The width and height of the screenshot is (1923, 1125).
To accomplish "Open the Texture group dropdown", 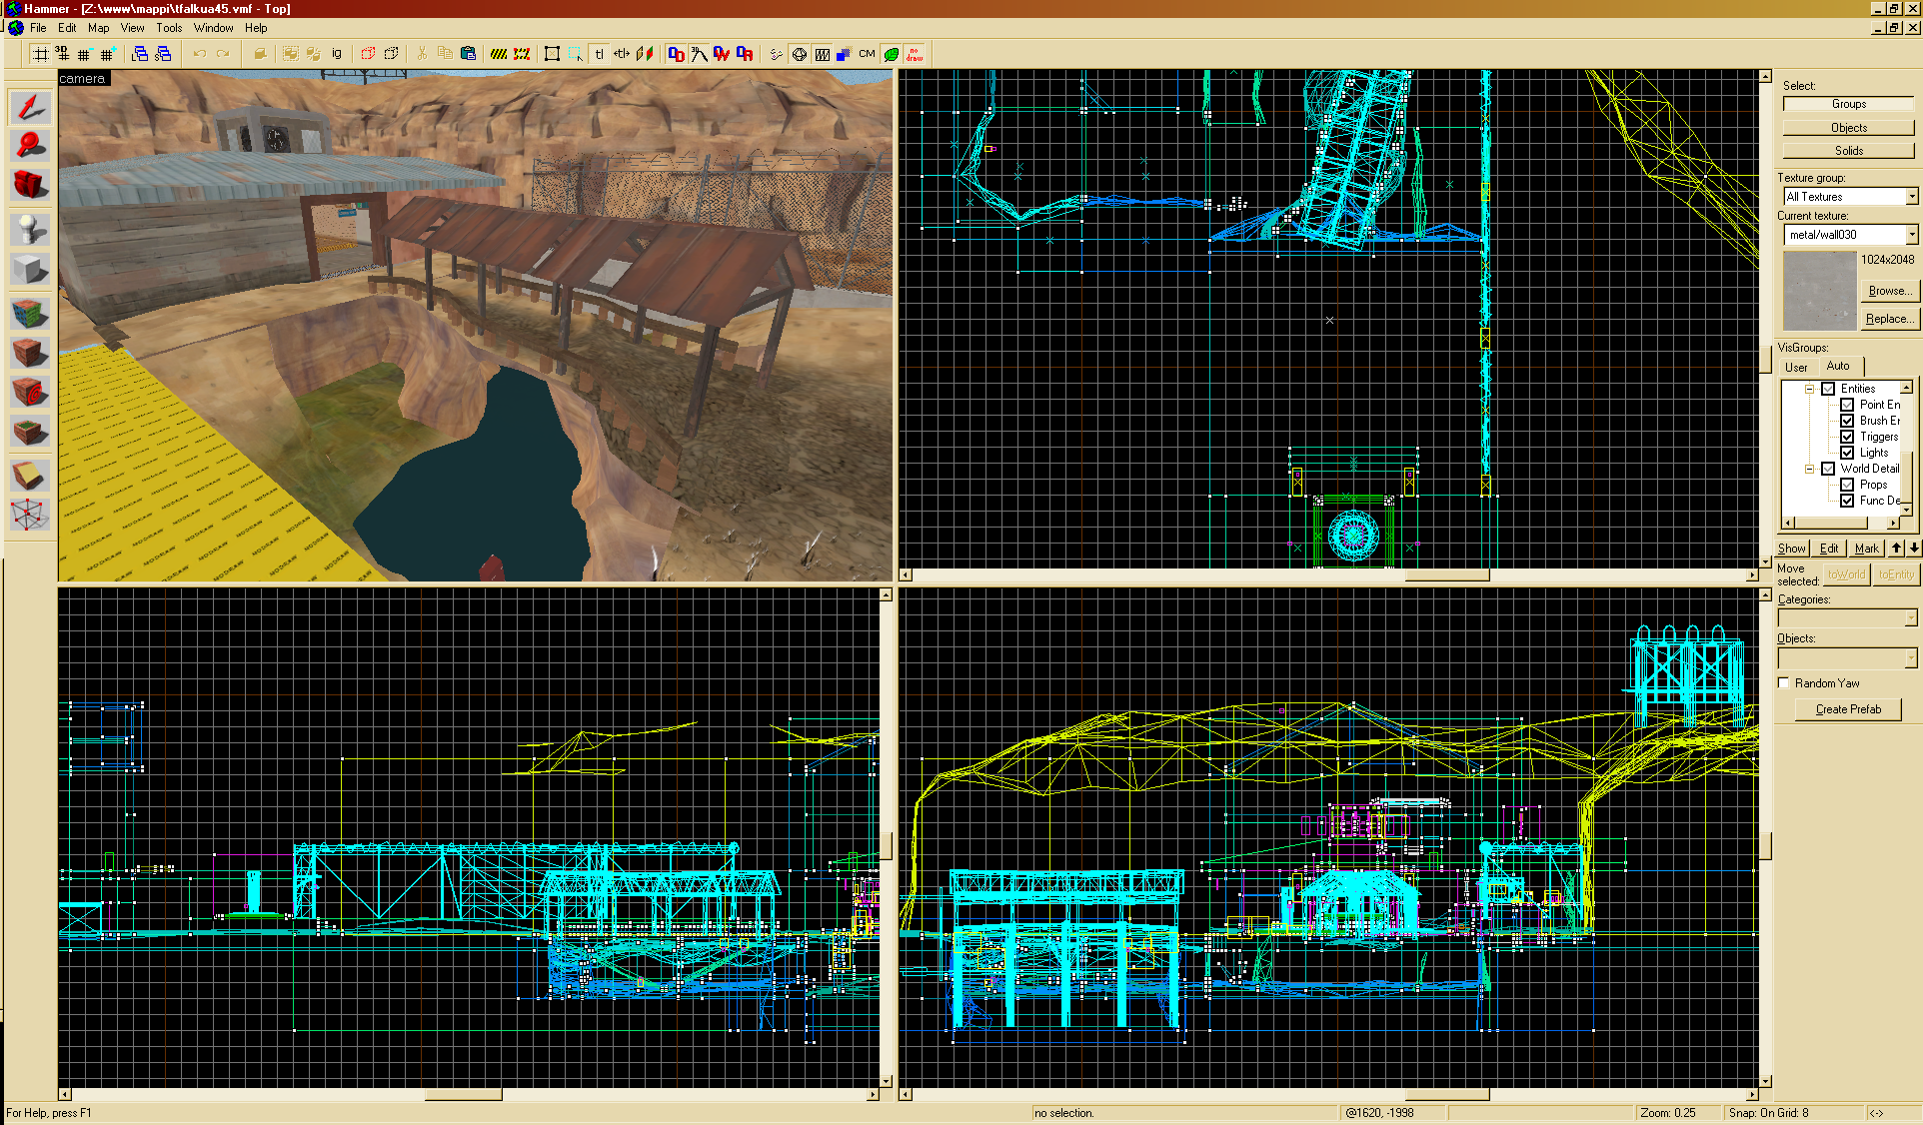I will pyautogui.click(x=1911, y=197).
